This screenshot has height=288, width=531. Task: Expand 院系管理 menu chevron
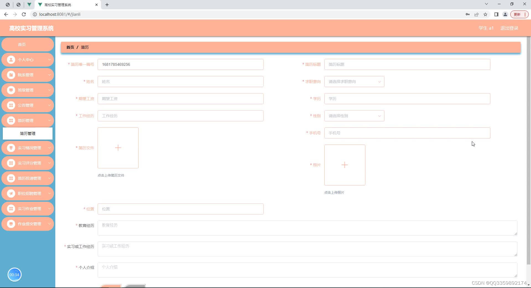(x=50, y=75)
